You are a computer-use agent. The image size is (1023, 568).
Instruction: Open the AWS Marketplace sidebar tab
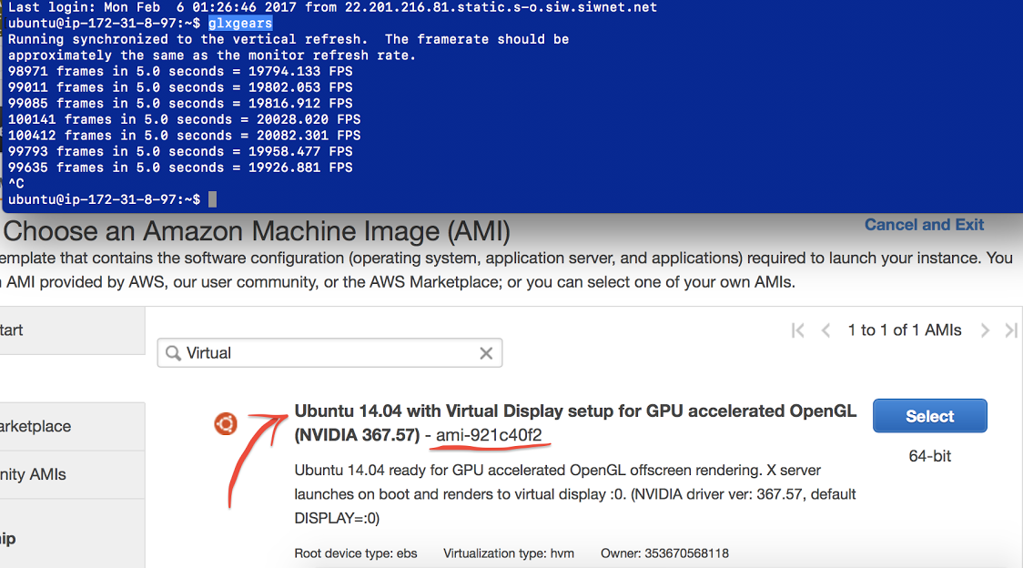point(73,426)
